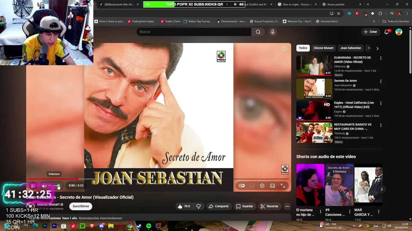Open ELMARIANA - SECRETO DE AMOR thumbnail
The image size is (412, 231).
314,66
